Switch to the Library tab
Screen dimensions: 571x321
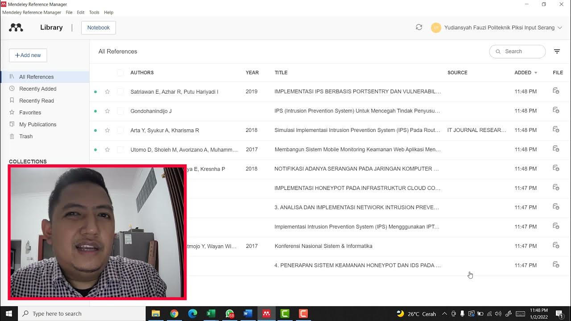(51, 28)
